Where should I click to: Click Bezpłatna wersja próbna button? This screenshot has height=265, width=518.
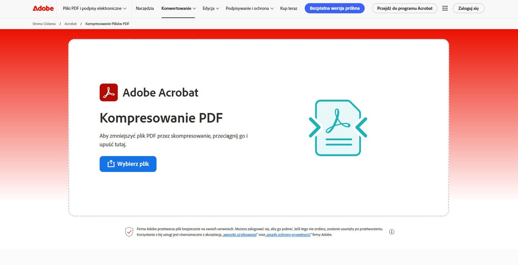click(x=335, y=8)
